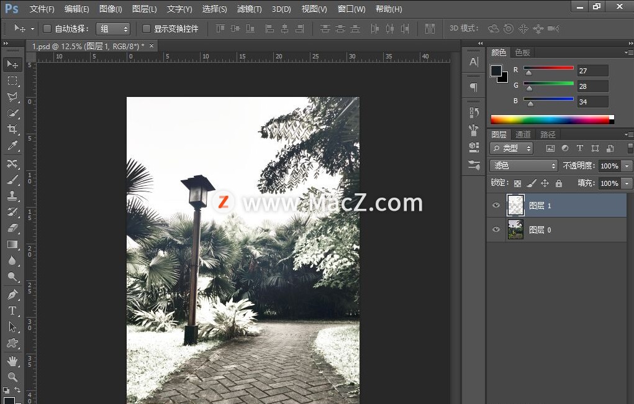Viewport: 634px width, 404px height.
Task: Select the Custom Shape tool
Action: point(12,343)
